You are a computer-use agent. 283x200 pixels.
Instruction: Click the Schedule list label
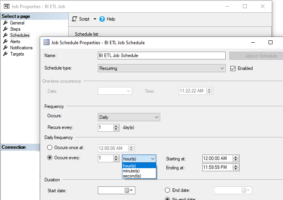click(87, 34)
